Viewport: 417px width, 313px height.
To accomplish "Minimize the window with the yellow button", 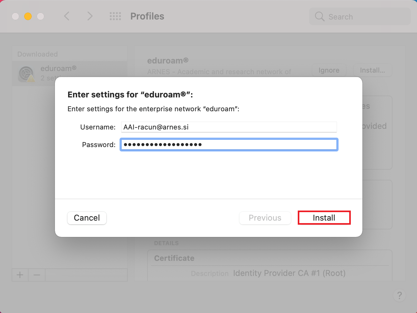I will [x=28, y=16].
